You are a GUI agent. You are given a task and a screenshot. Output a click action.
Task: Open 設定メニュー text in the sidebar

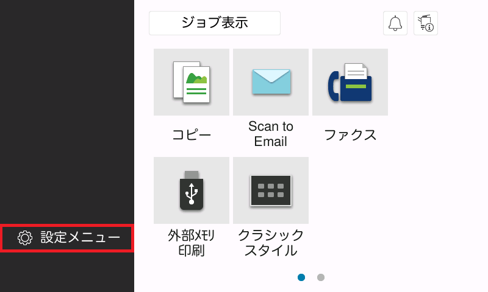click(80, 238)
